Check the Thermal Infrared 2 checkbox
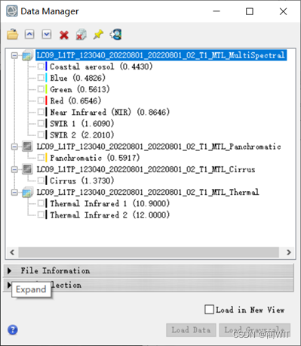 coord(41,215)
